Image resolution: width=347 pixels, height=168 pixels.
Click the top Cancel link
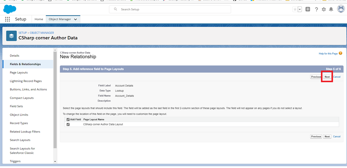coord(336,77)
